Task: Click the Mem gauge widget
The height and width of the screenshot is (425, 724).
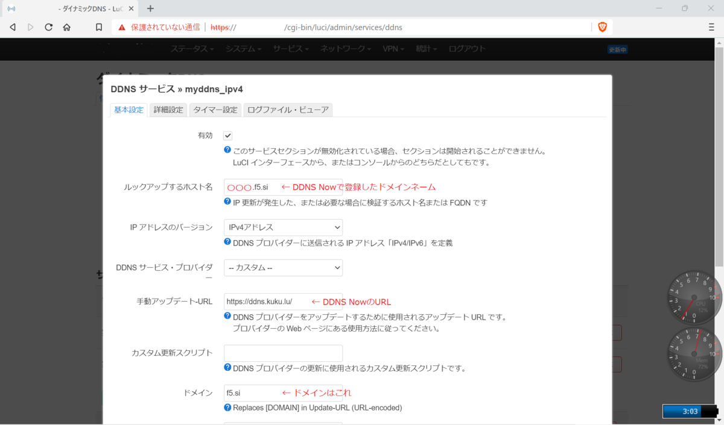Action: 693,355
